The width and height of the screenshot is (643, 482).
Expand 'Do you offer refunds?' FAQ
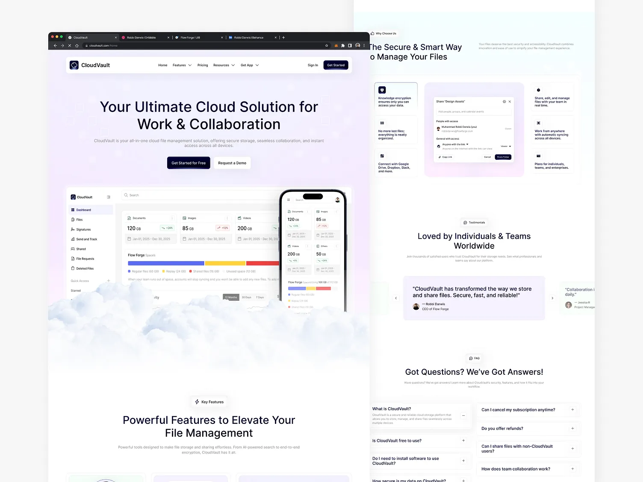[573, 429]
